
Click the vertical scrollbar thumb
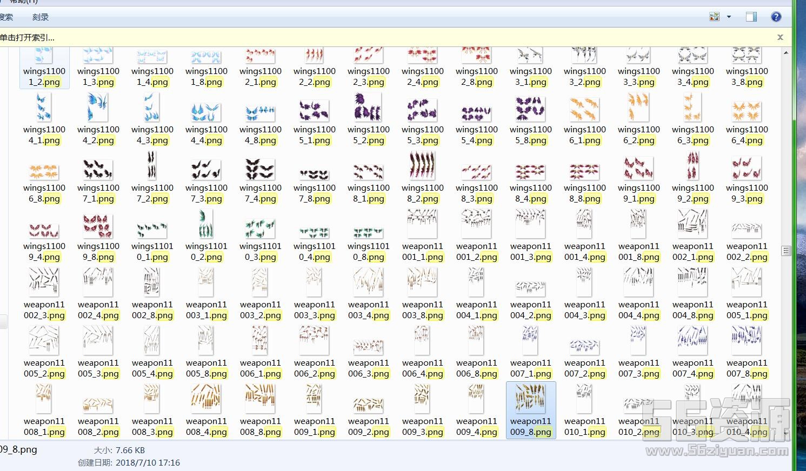[x=786, y=251]
